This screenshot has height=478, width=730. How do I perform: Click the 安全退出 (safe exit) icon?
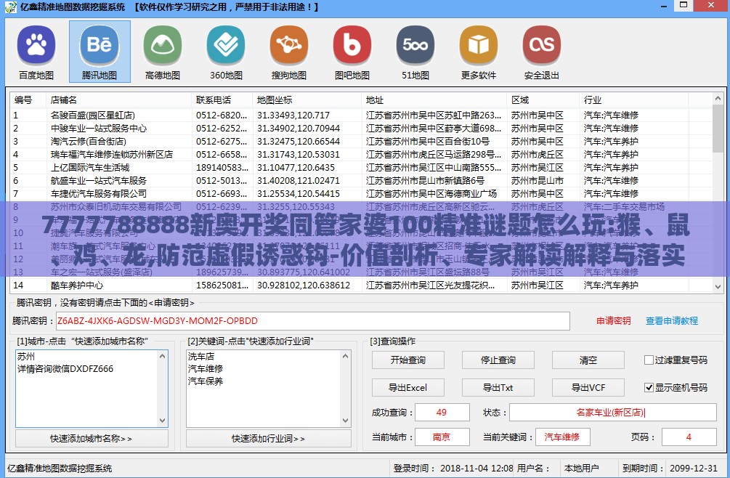click(x=541, y=52)
